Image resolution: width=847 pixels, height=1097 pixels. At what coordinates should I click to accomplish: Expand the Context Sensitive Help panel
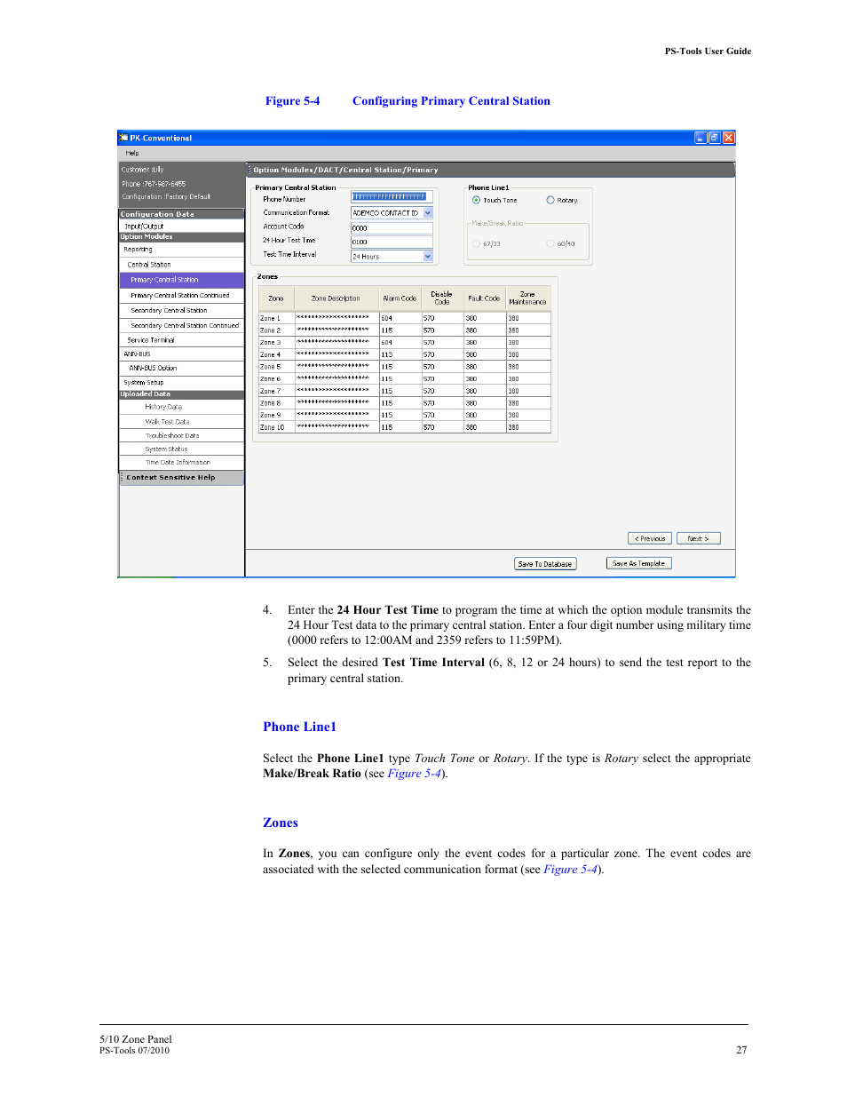point(181,478)
